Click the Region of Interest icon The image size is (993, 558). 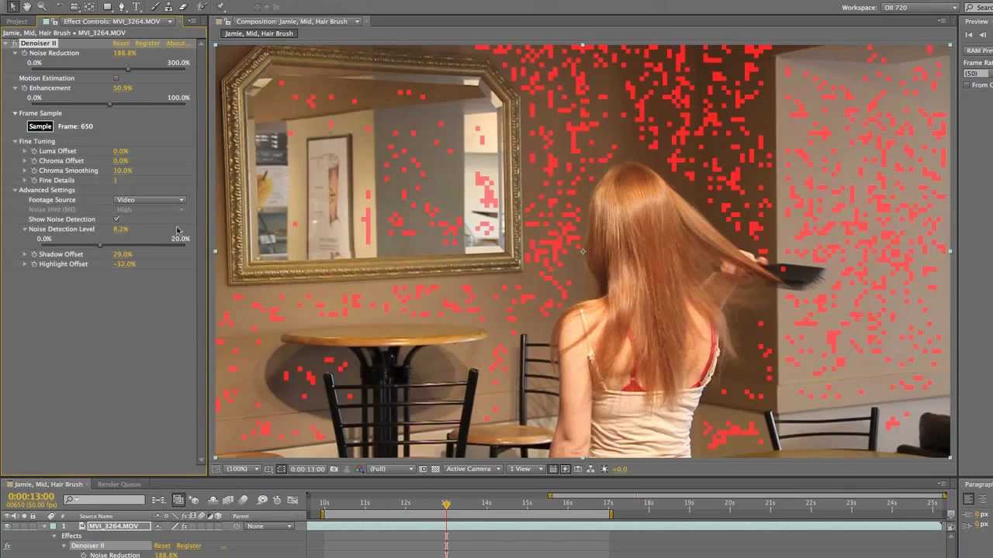423,469
